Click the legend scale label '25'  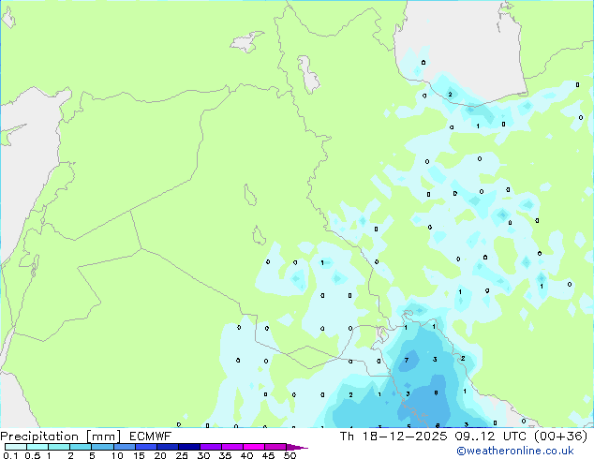[182, 455]
